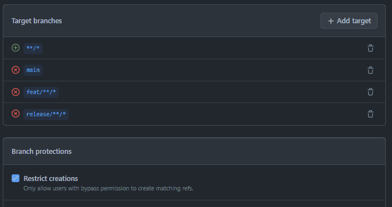Delete the release/**/* target pattern

[x=370, y=114]
